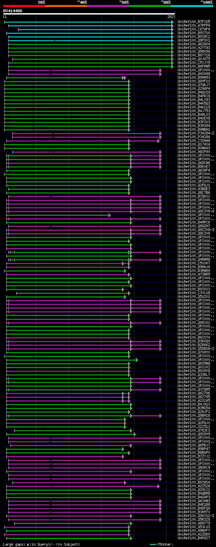
Task: Open isoform hit UniRef100_Q9CZV8-4
Action: tap(196, 211)
